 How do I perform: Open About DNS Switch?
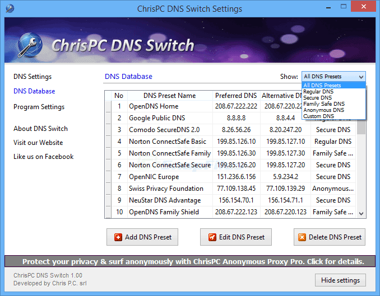coord(40,129)
